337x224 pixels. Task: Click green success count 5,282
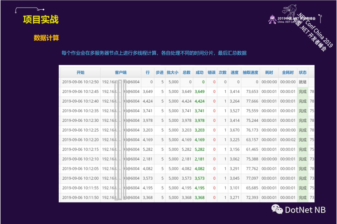pyautogui.click(x=199, y=149)
